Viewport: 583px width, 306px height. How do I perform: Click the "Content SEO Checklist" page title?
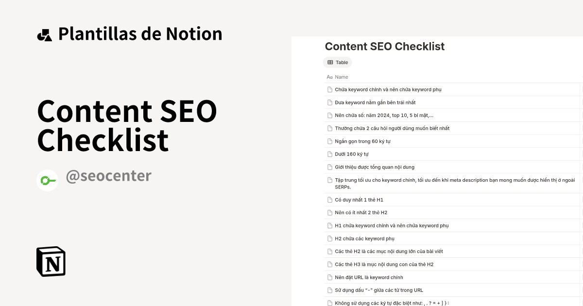click(385, 47)
